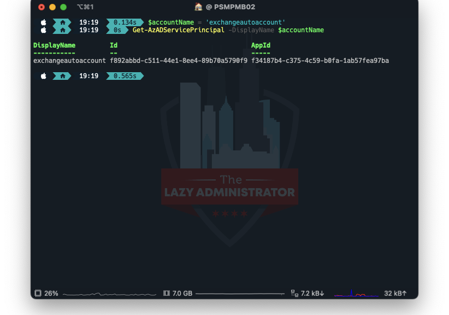449x315 pixels.
Task: Click the red close window button
Action: [42, 7]
